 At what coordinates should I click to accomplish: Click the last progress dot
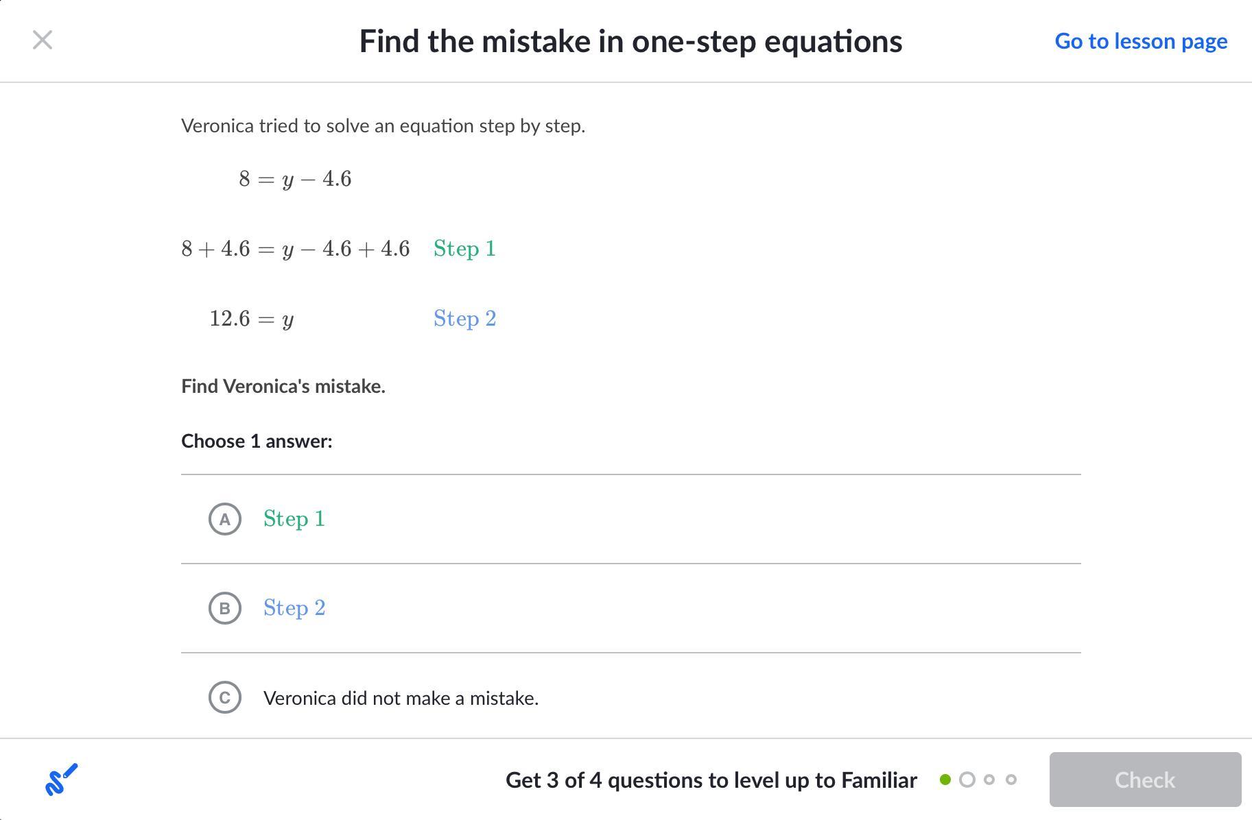coord(1011,780)
